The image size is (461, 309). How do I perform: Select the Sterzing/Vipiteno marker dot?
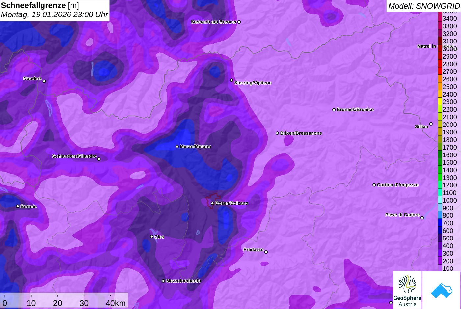[231, 80]
